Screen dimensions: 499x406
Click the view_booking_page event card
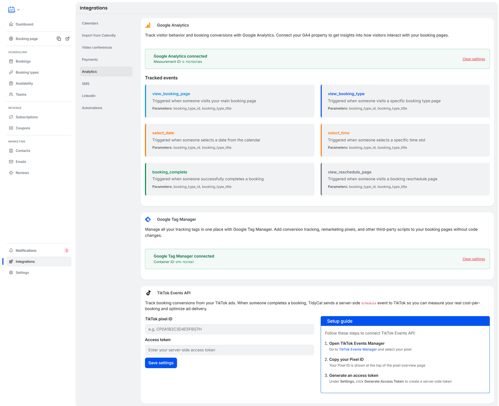click(230, 101)
